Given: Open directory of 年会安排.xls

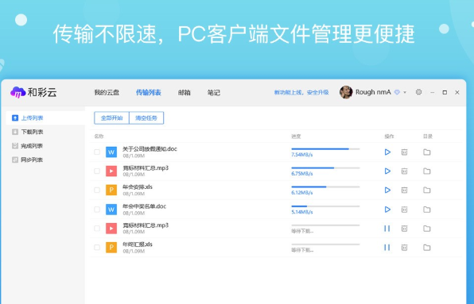Looking at the screenshot, I should pos(426,190).
